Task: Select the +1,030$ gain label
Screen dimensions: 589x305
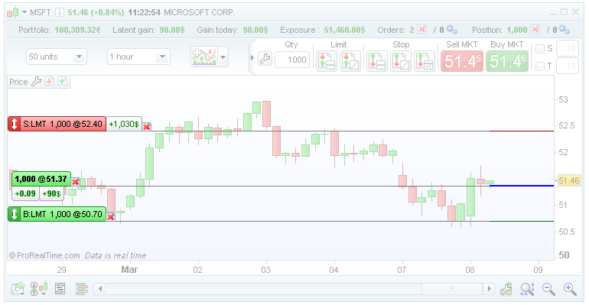Action: pos(124,124)
